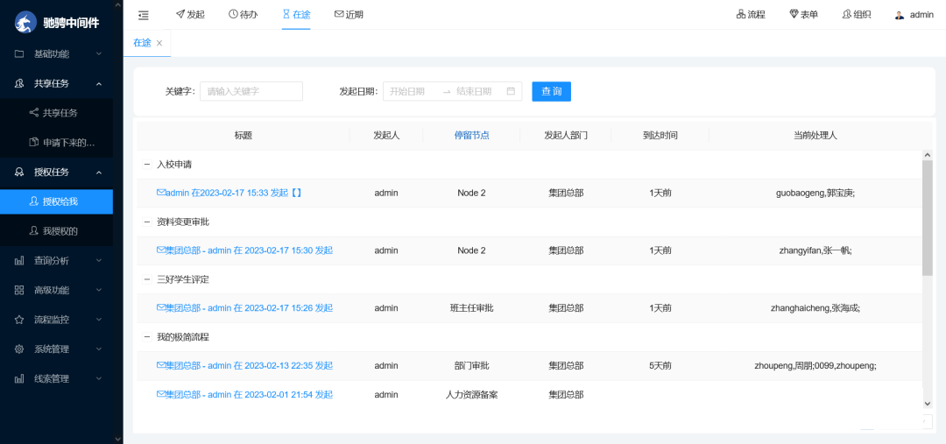Collapse the 三好学生评定 group row

[x=147, y=279]
